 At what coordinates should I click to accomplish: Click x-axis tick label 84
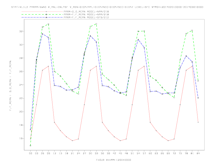point(198,153)
